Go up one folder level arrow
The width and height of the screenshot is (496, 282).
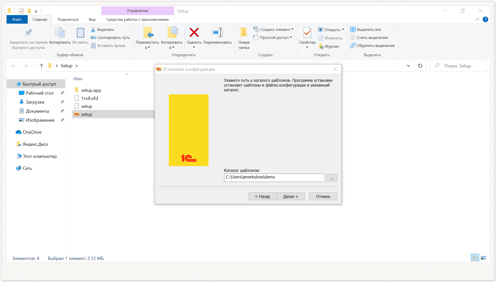click(42, 66)
